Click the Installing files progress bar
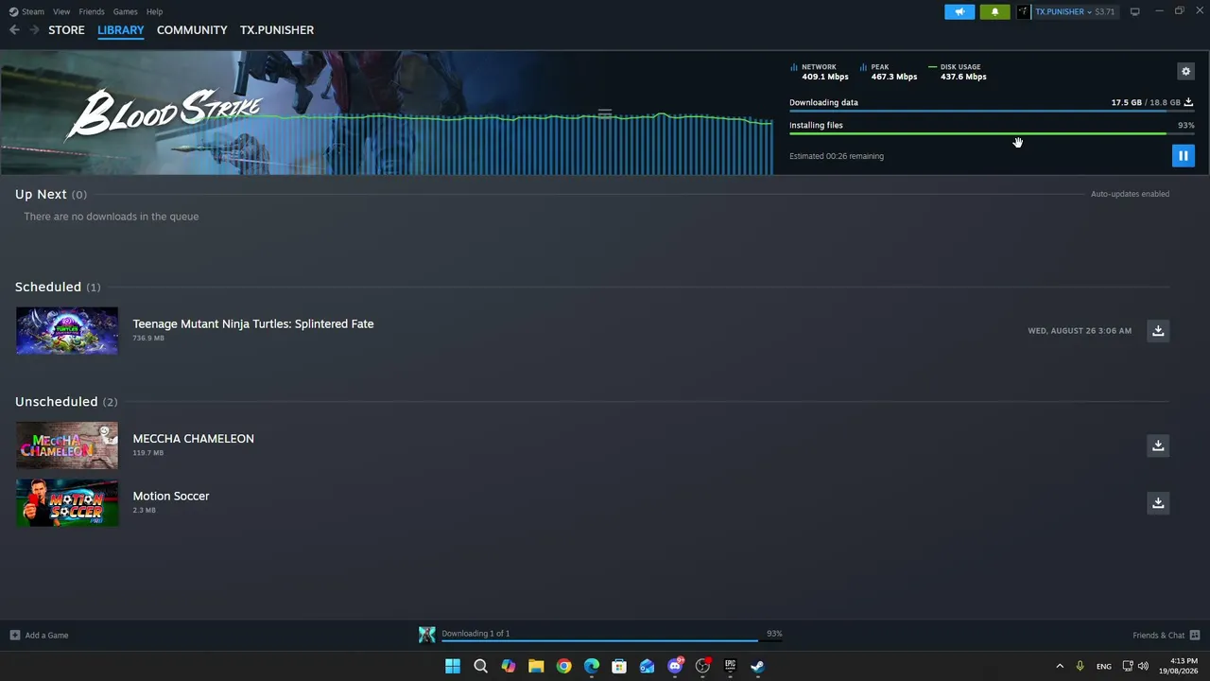The height and width of the screenshot is (681, 1210). [992, 133]
